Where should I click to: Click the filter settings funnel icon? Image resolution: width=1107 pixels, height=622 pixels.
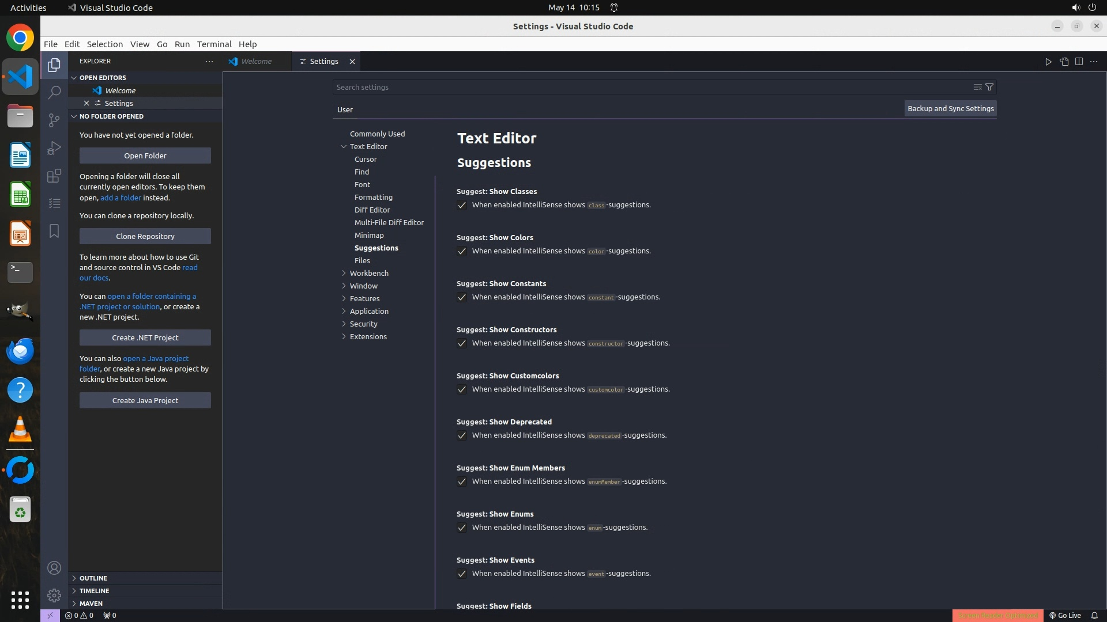point(989,87)
